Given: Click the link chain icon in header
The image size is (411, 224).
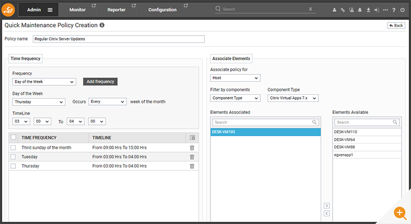Looking at the screenshot, I should coord(343,10).
